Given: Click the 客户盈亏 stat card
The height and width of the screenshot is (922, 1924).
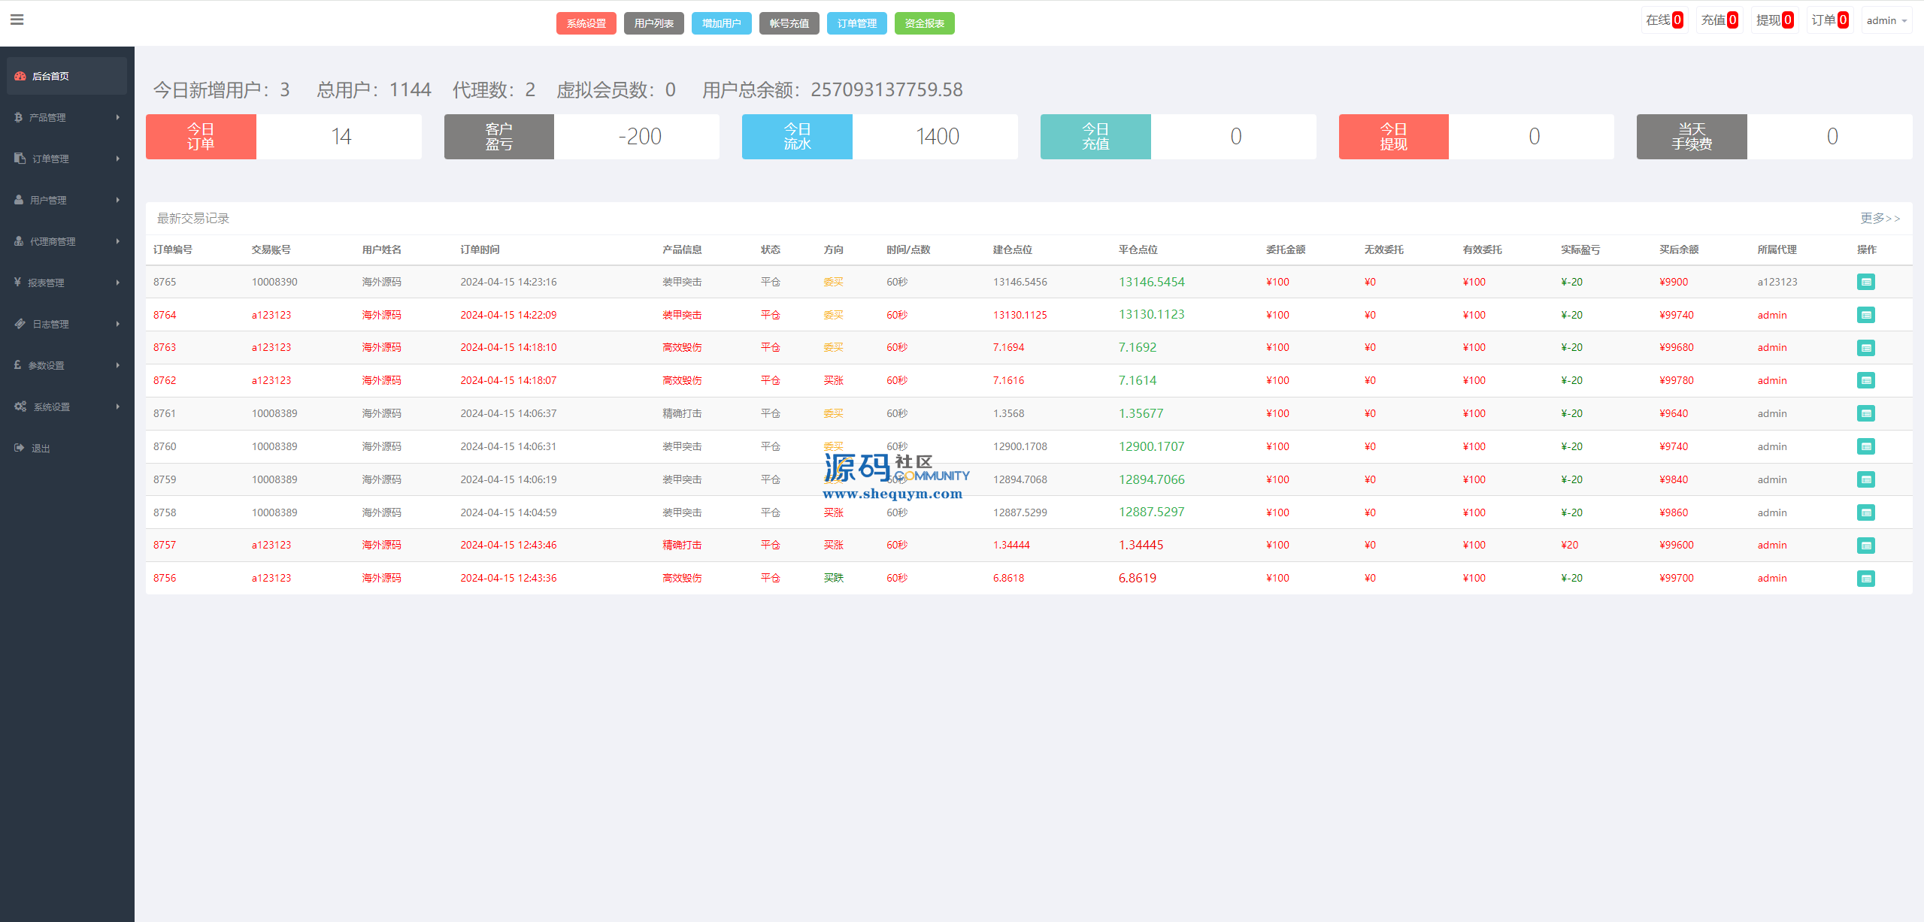Looking at the screenshot, I should 581,137.
